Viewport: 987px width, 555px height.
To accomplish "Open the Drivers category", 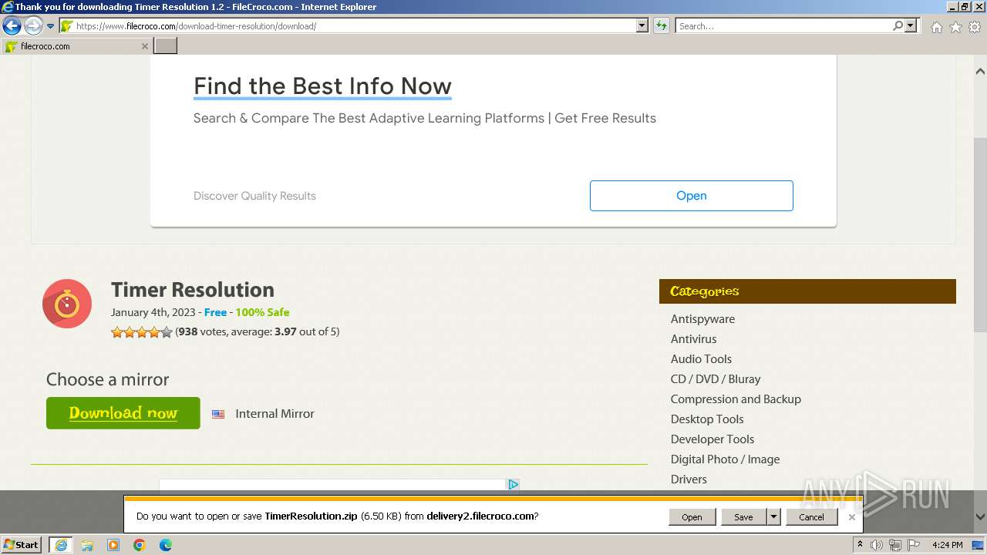I will (x=689, y=479).
